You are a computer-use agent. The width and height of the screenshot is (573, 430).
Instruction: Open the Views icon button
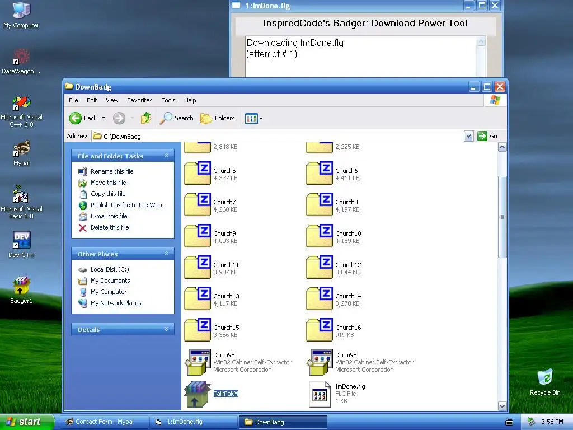click(x=251, y=119)
